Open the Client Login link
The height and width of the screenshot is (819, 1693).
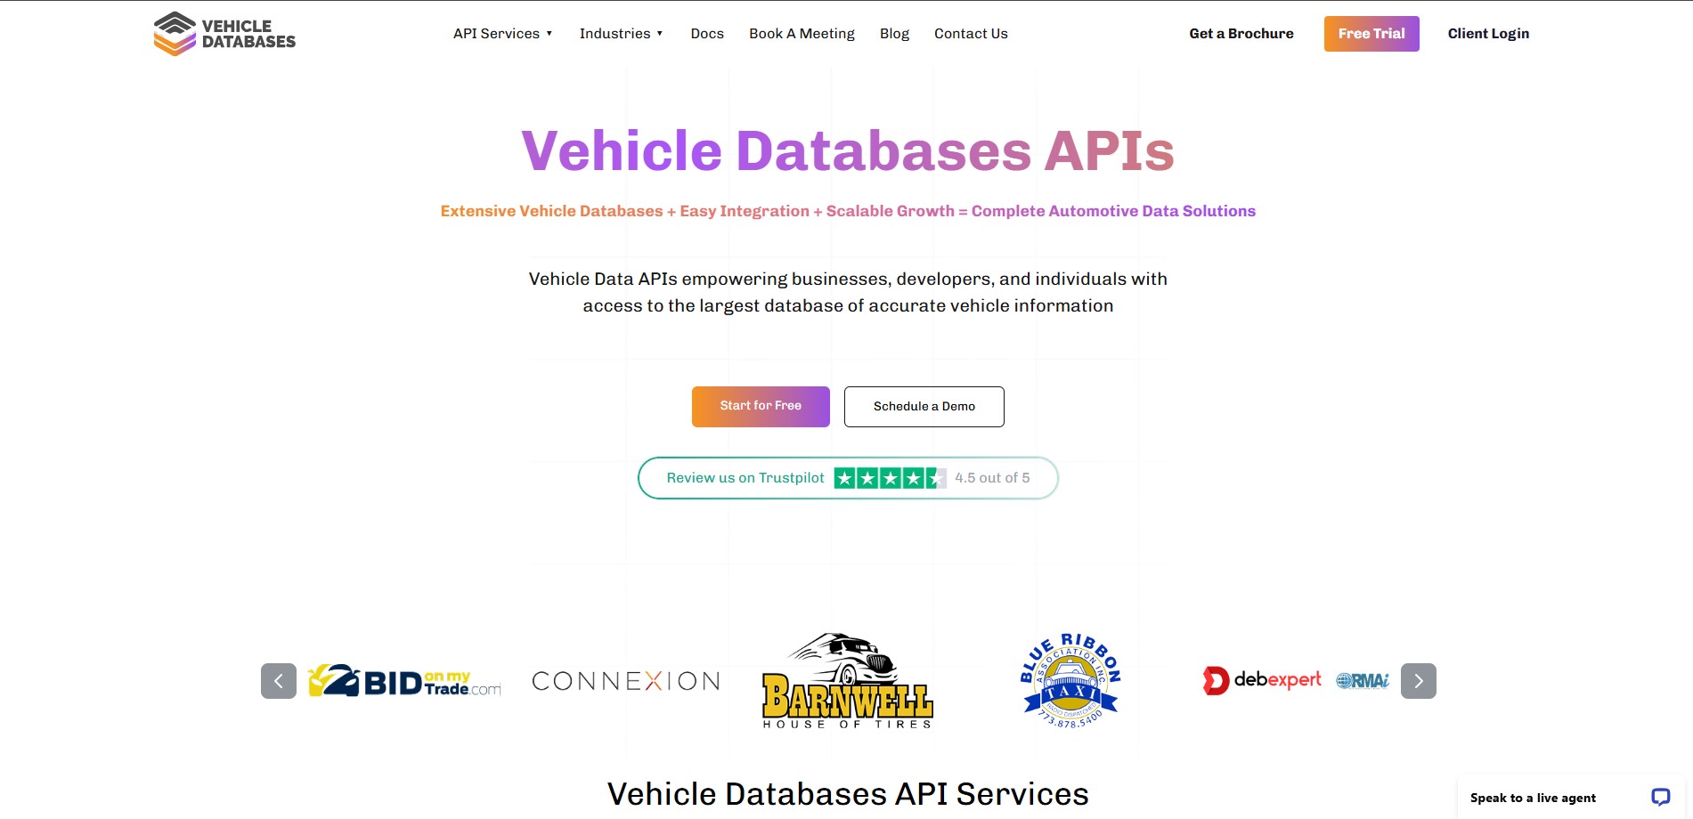click(1488, 34)
